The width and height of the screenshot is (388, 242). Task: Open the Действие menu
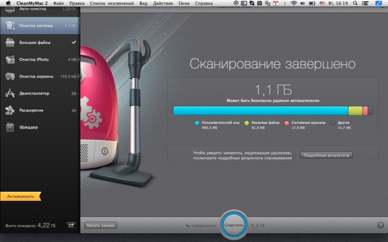coord(163,3)
